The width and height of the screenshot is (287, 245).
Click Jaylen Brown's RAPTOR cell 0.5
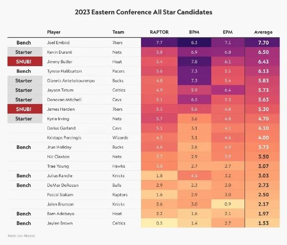click(x=159, y=223)
